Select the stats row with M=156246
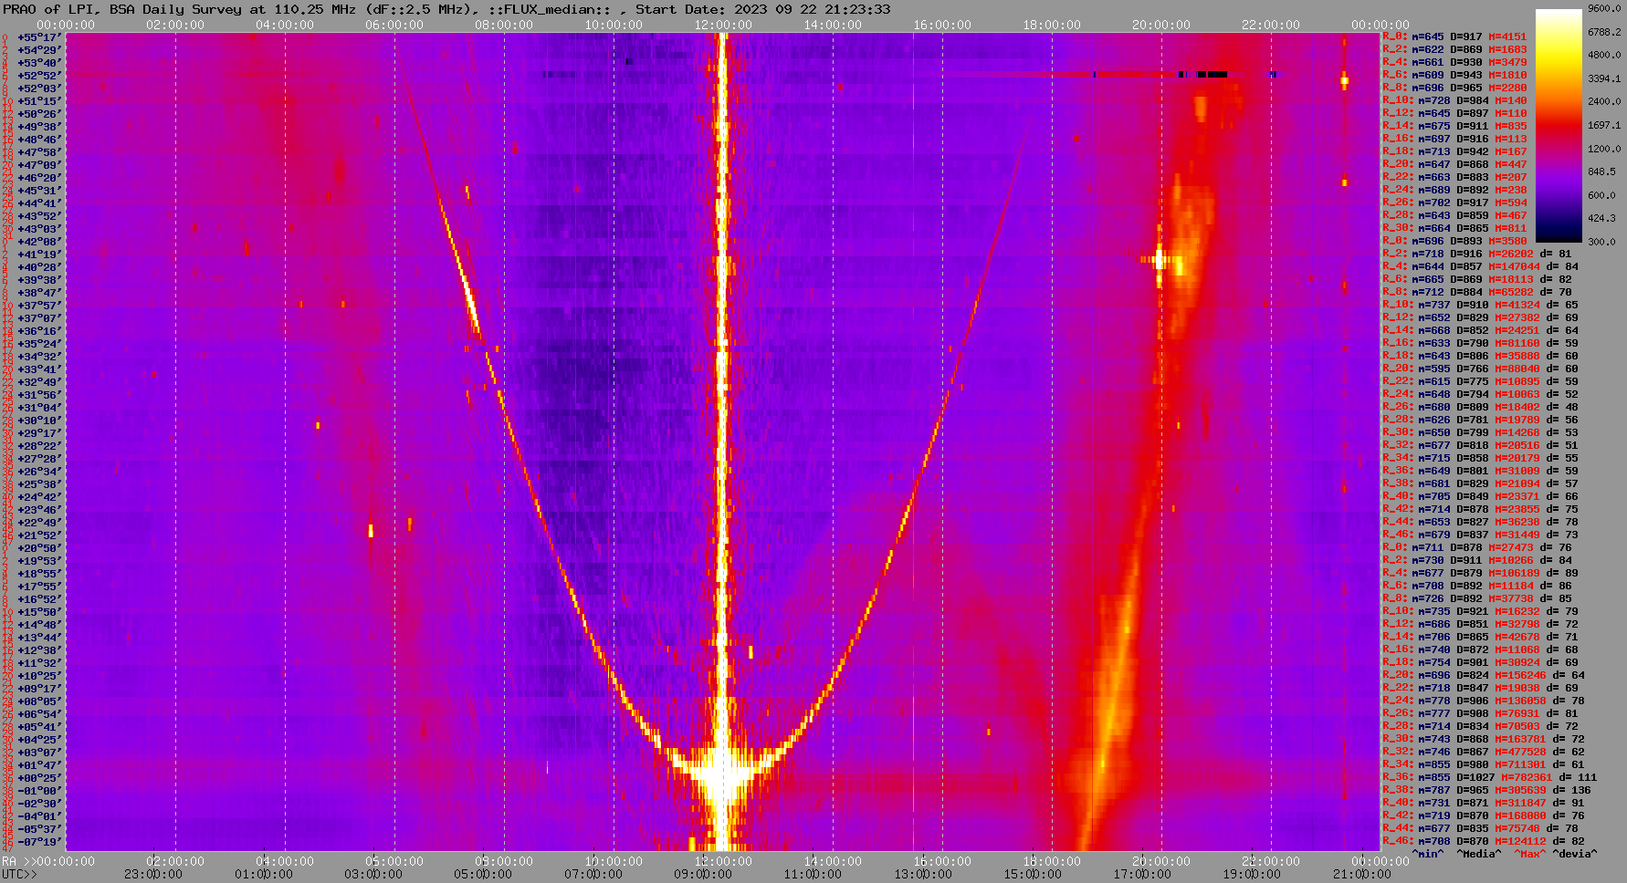1627x883 pixels. [x=1484, y=676]
